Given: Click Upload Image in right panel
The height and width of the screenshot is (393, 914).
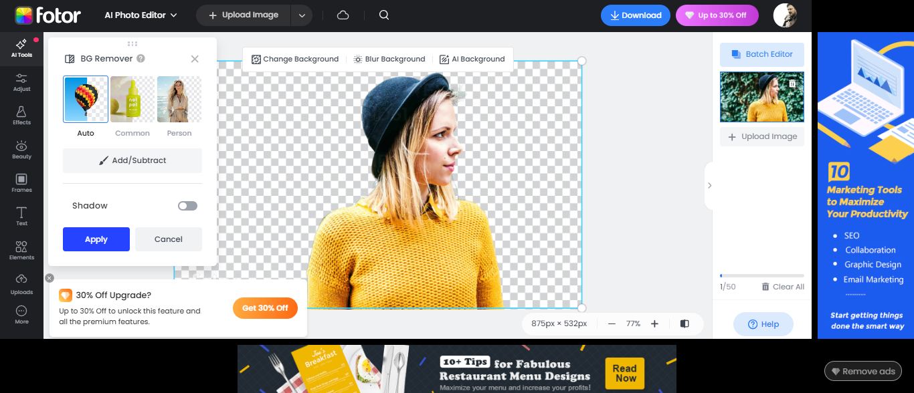Looking at the screenshot, I should (762, 136).
